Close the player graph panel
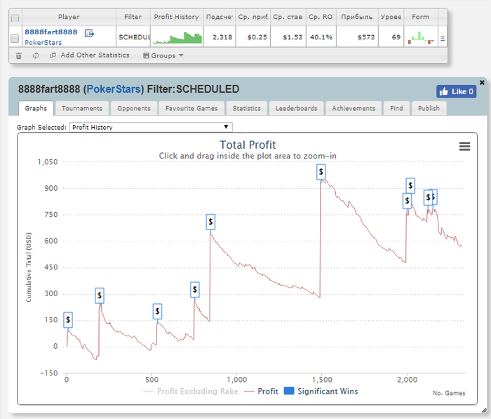 click(483, 82)
